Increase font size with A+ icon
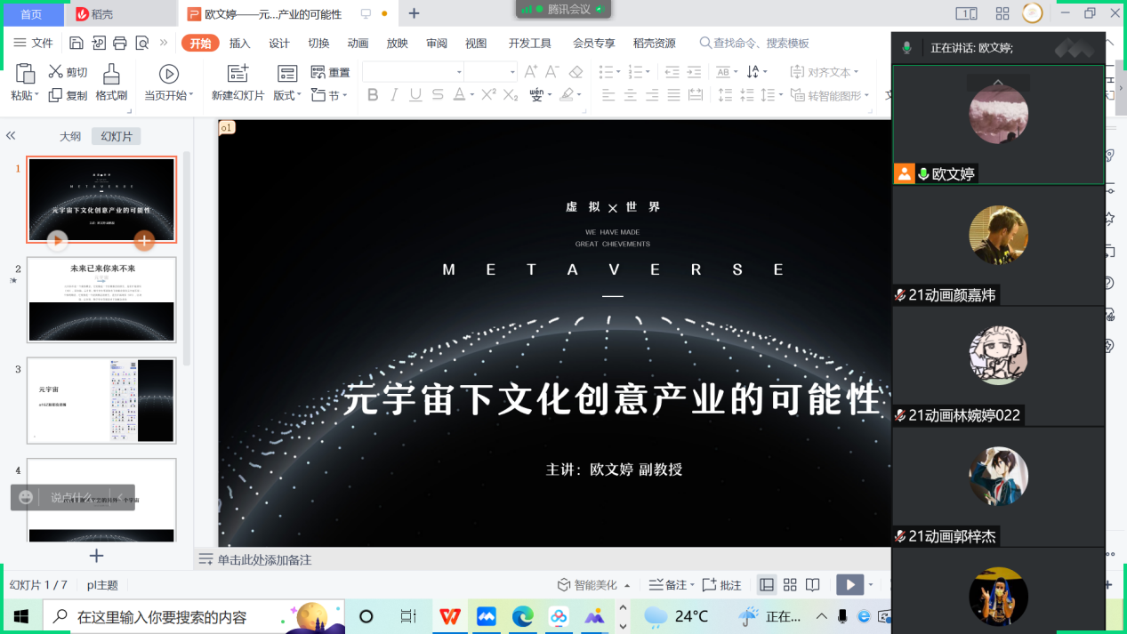 531,72
